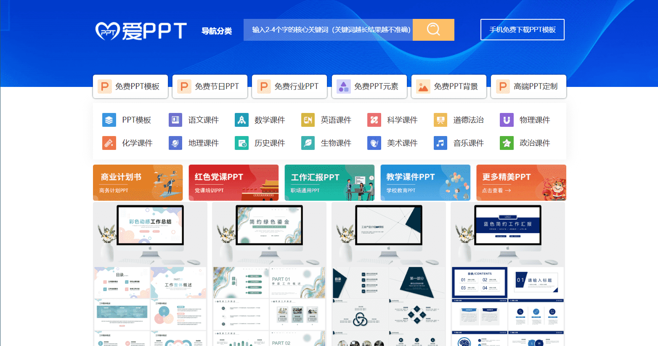Open the 导航分类 navigation menu

[x=217, y=31]
